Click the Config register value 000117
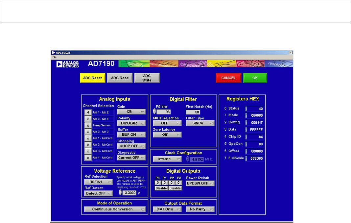The width and height of the screenshot is (351, 223). (255, 123)
